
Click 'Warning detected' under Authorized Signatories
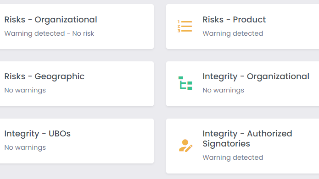(233, 157)
